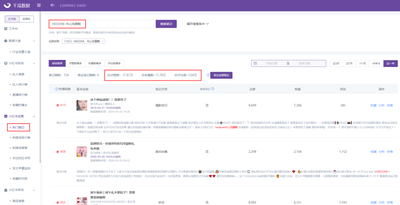This screenshot has width=400, height=205.
Task: Click the 小红书投放 box icon
Action: 6,63
